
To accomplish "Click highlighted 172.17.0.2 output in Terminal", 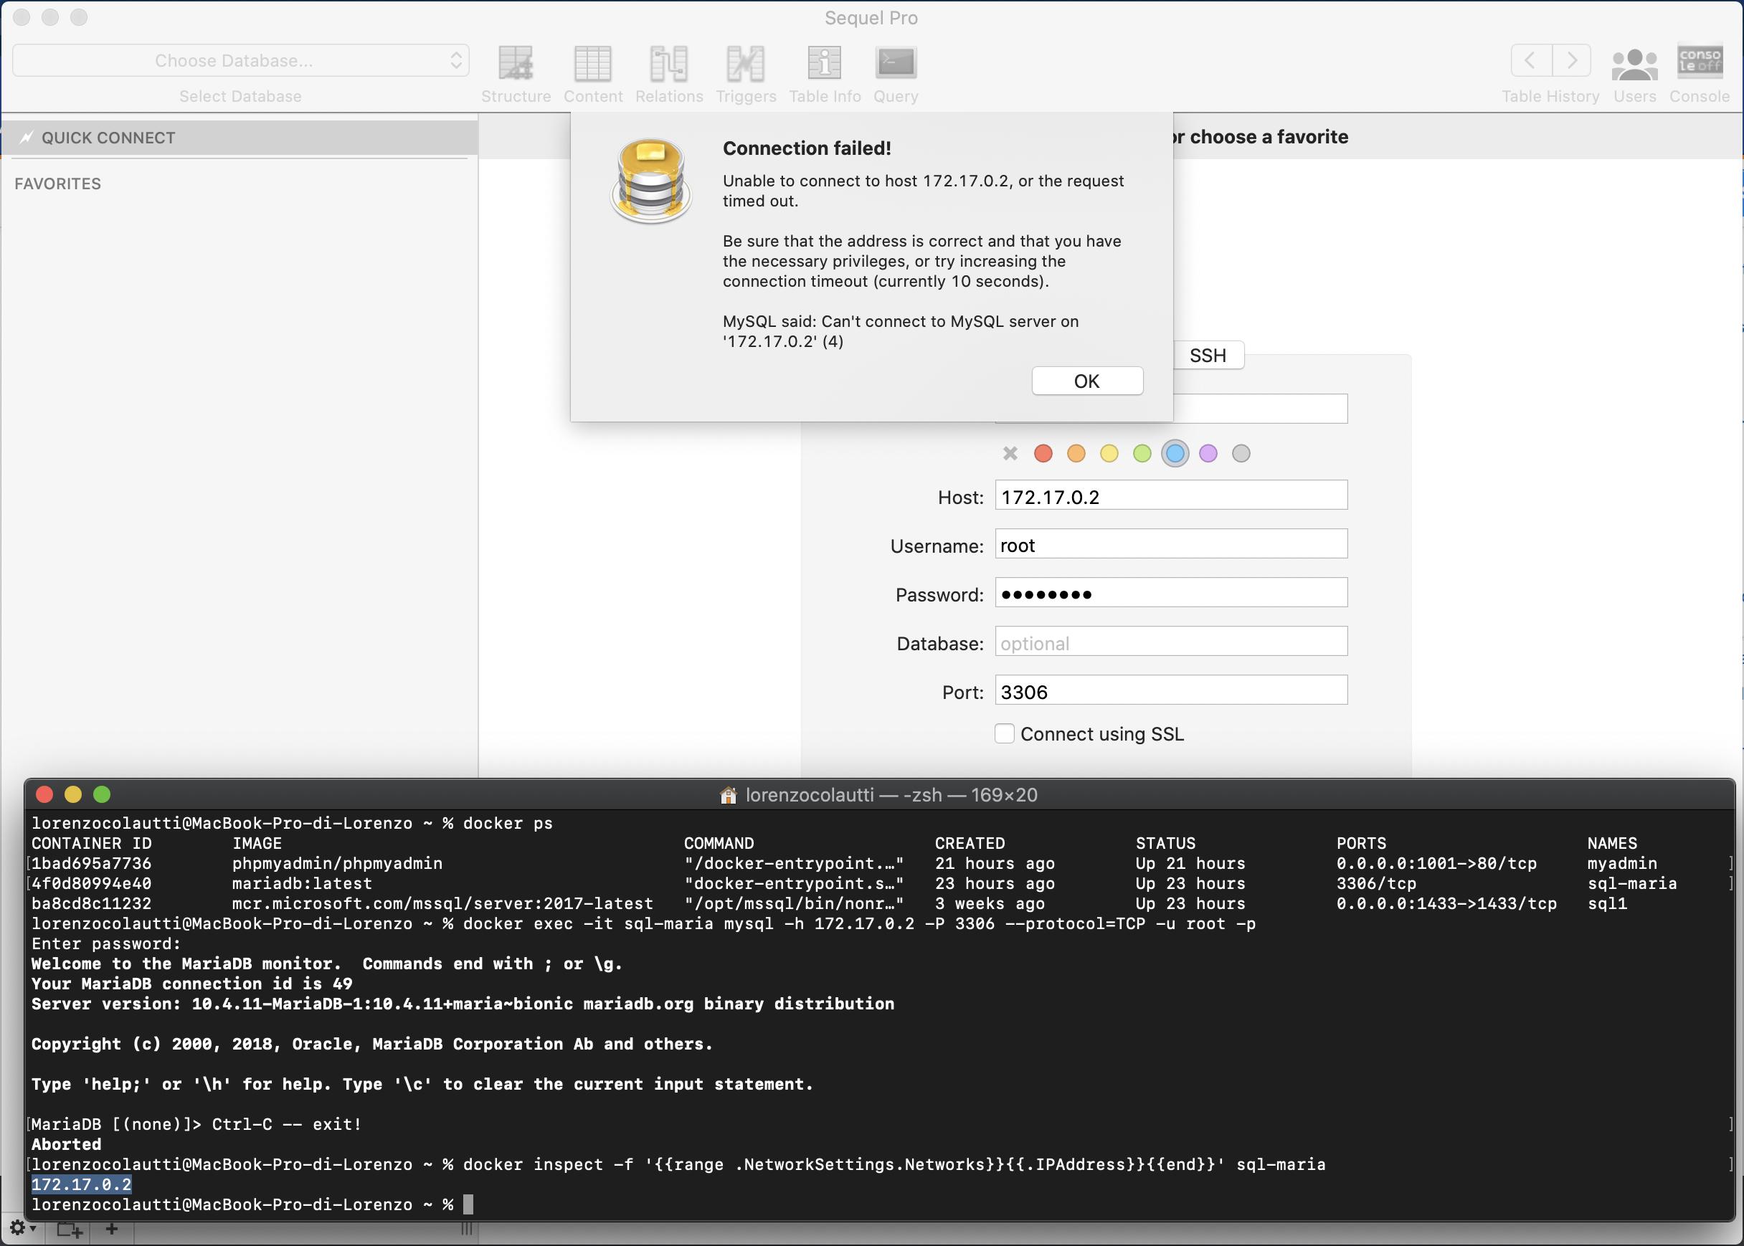I will coord(81,1184).
